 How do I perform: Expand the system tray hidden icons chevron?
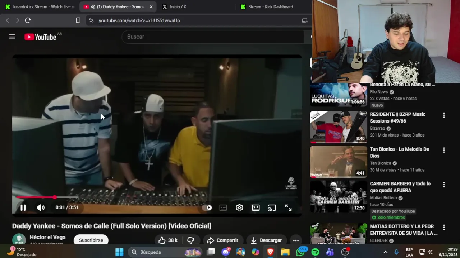385,252
